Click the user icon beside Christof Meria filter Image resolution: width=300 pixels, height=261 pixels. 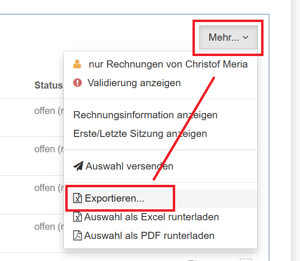click(77, 64)
